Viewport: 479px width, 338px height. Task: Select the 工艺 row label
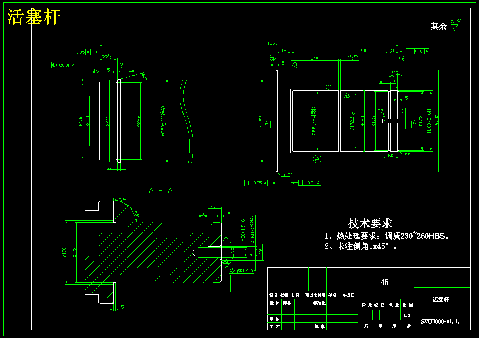(275, 326)
